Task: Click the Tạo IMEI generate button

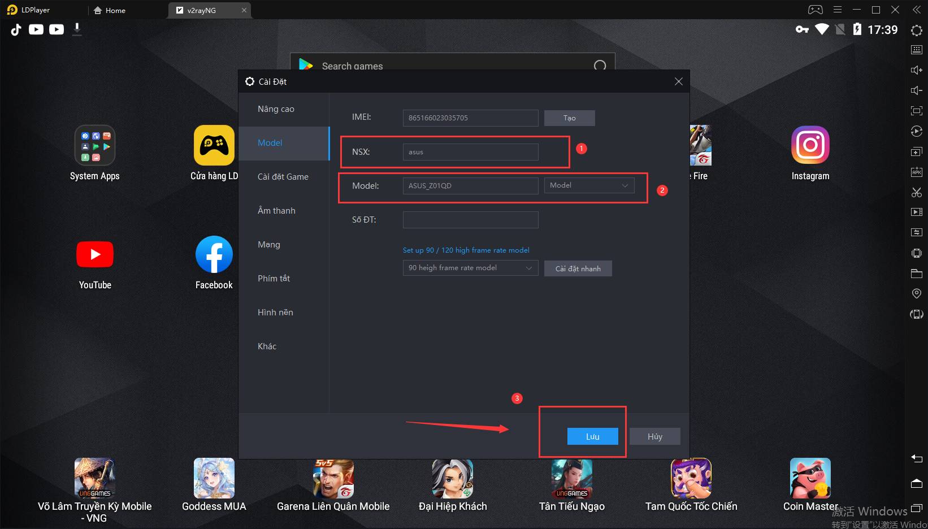Action: [x=569, y=118]
